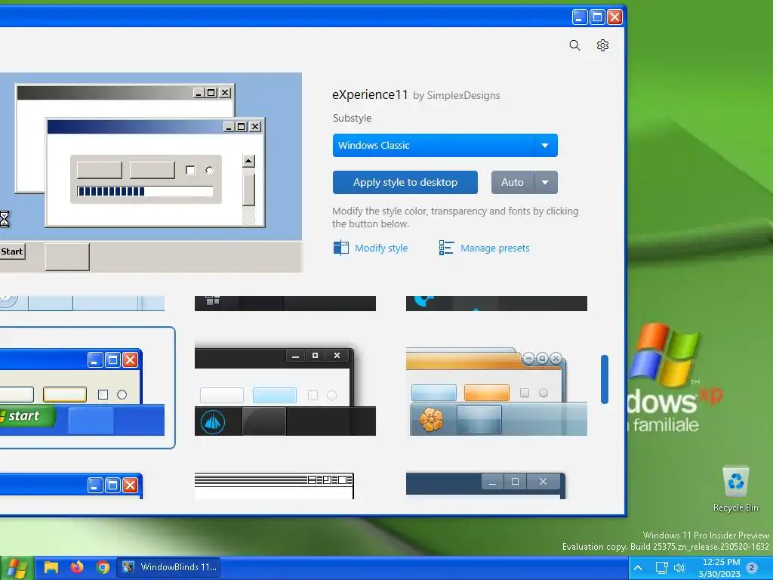Show hidden system tray icons chevron
Viewport: 773px width, 580px height.
(638, 568)
